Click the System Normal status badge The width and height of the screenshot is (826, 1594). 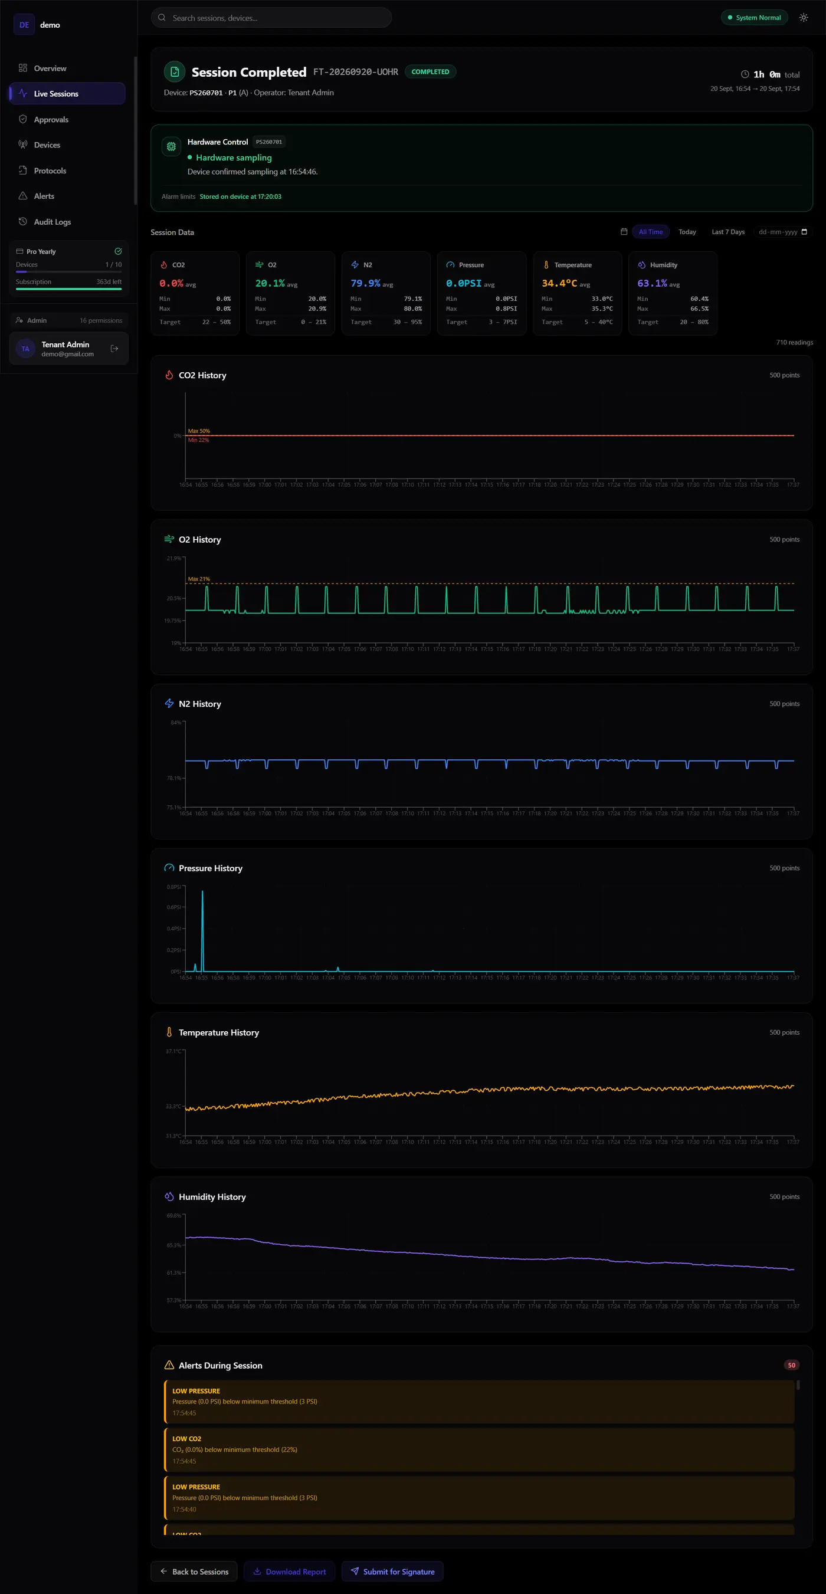tap(753, 18)
